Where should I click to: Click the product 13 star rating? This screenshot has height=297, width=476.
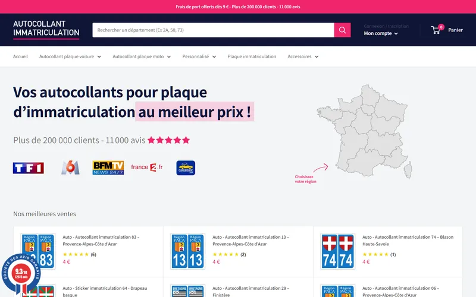(226, 254)
